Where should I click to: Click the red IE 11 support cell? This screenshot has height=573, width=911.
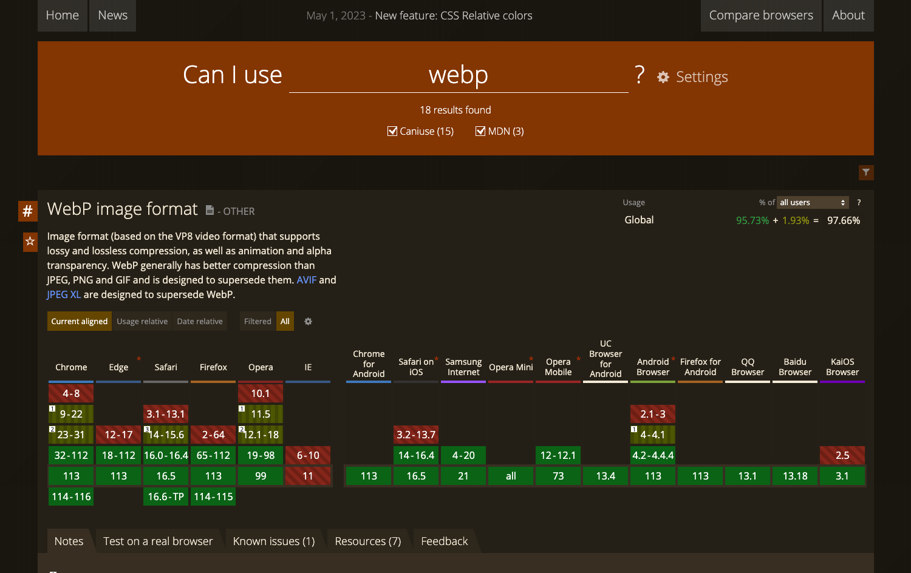(x=308, y=476)
